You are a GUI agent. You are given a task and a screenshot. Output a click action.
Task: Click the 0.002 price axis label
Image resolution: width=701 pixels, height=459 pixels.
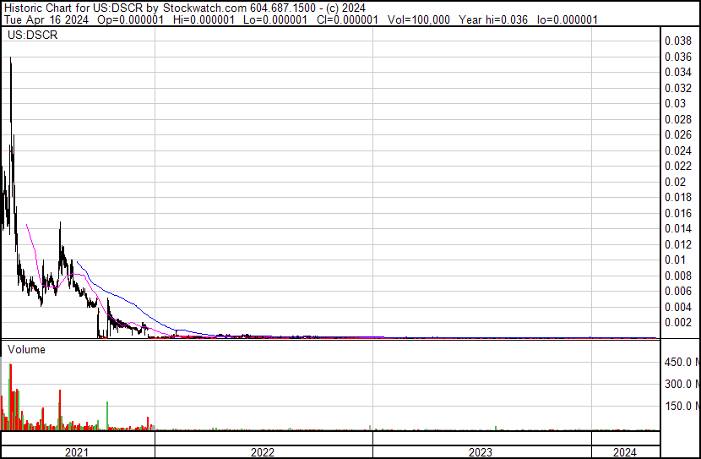[x=677, y=323]
